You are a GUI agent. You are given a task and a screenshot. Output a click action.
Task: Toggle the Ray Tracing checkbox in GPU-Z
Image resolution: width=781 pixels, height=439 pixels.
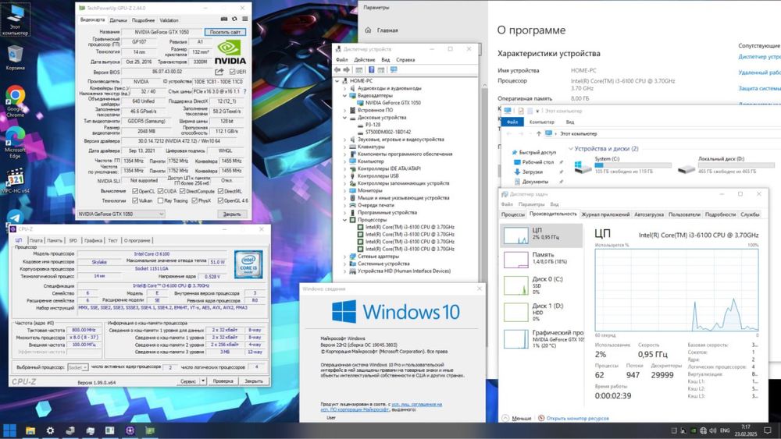pyautogui.click(x=160, y=200)
